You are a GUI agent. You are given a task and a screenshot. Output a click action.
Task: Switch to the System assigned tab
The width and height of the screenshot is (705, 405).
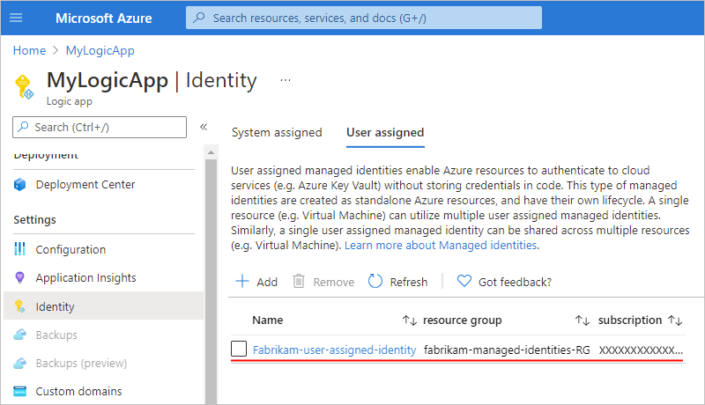[277, 133]
